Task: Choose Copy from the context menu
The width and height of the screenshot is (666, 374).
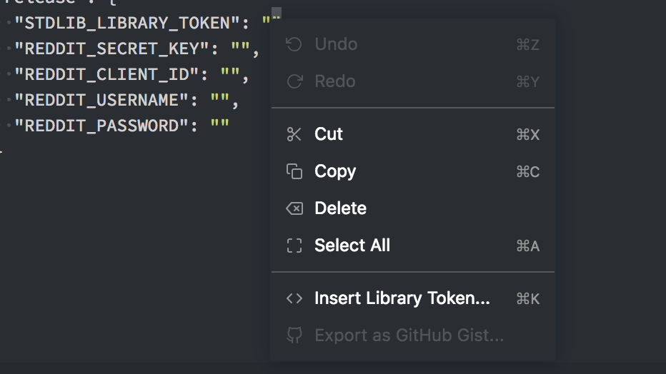Action: click(335, 171)
